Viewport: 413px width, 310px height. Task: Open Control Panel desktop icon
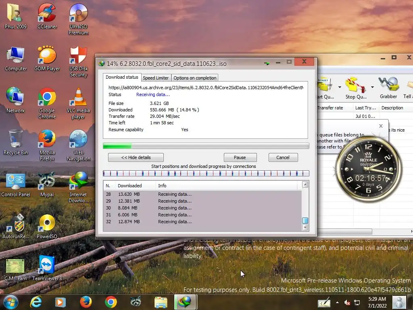coord(15,184)
